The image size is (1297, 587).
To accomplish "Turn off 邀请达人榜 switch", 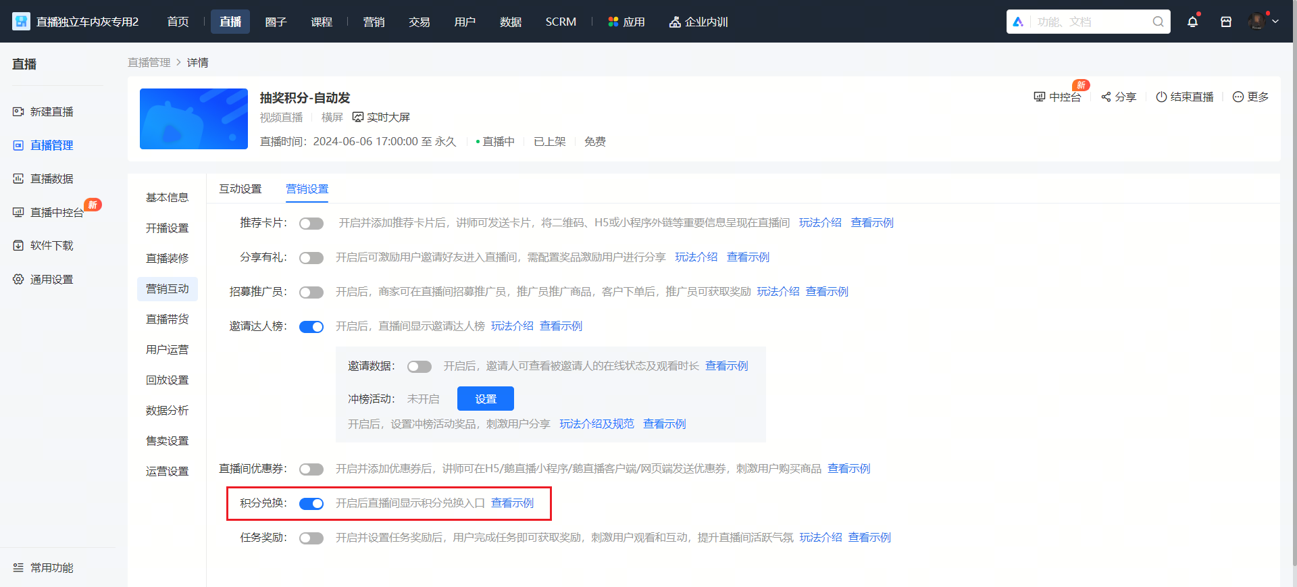I will 311,327.
